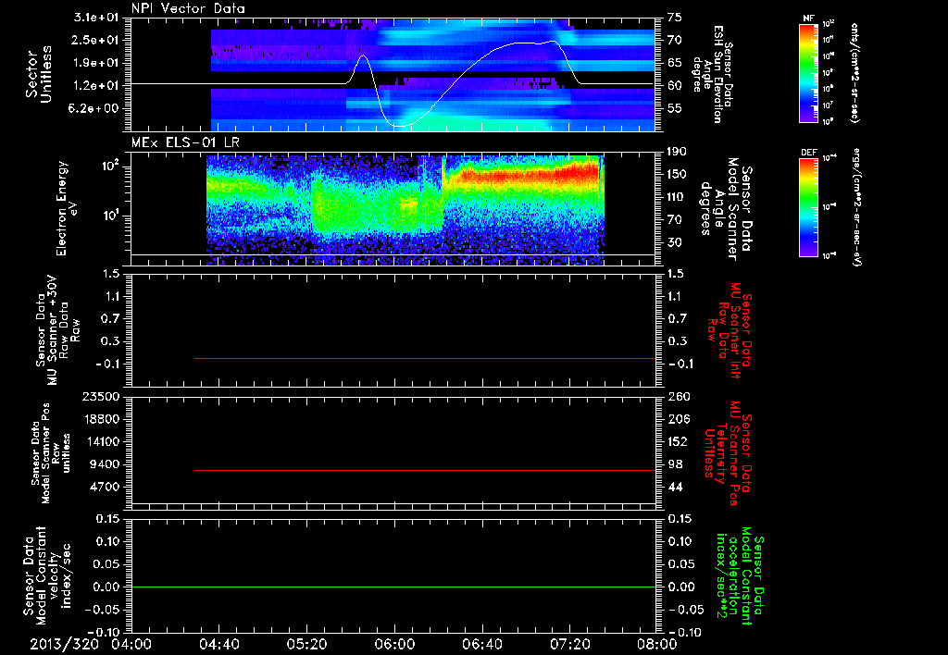948x655 pixels.
Task: Click the 18800 scanner position tick label
Action: coord(100,419)
